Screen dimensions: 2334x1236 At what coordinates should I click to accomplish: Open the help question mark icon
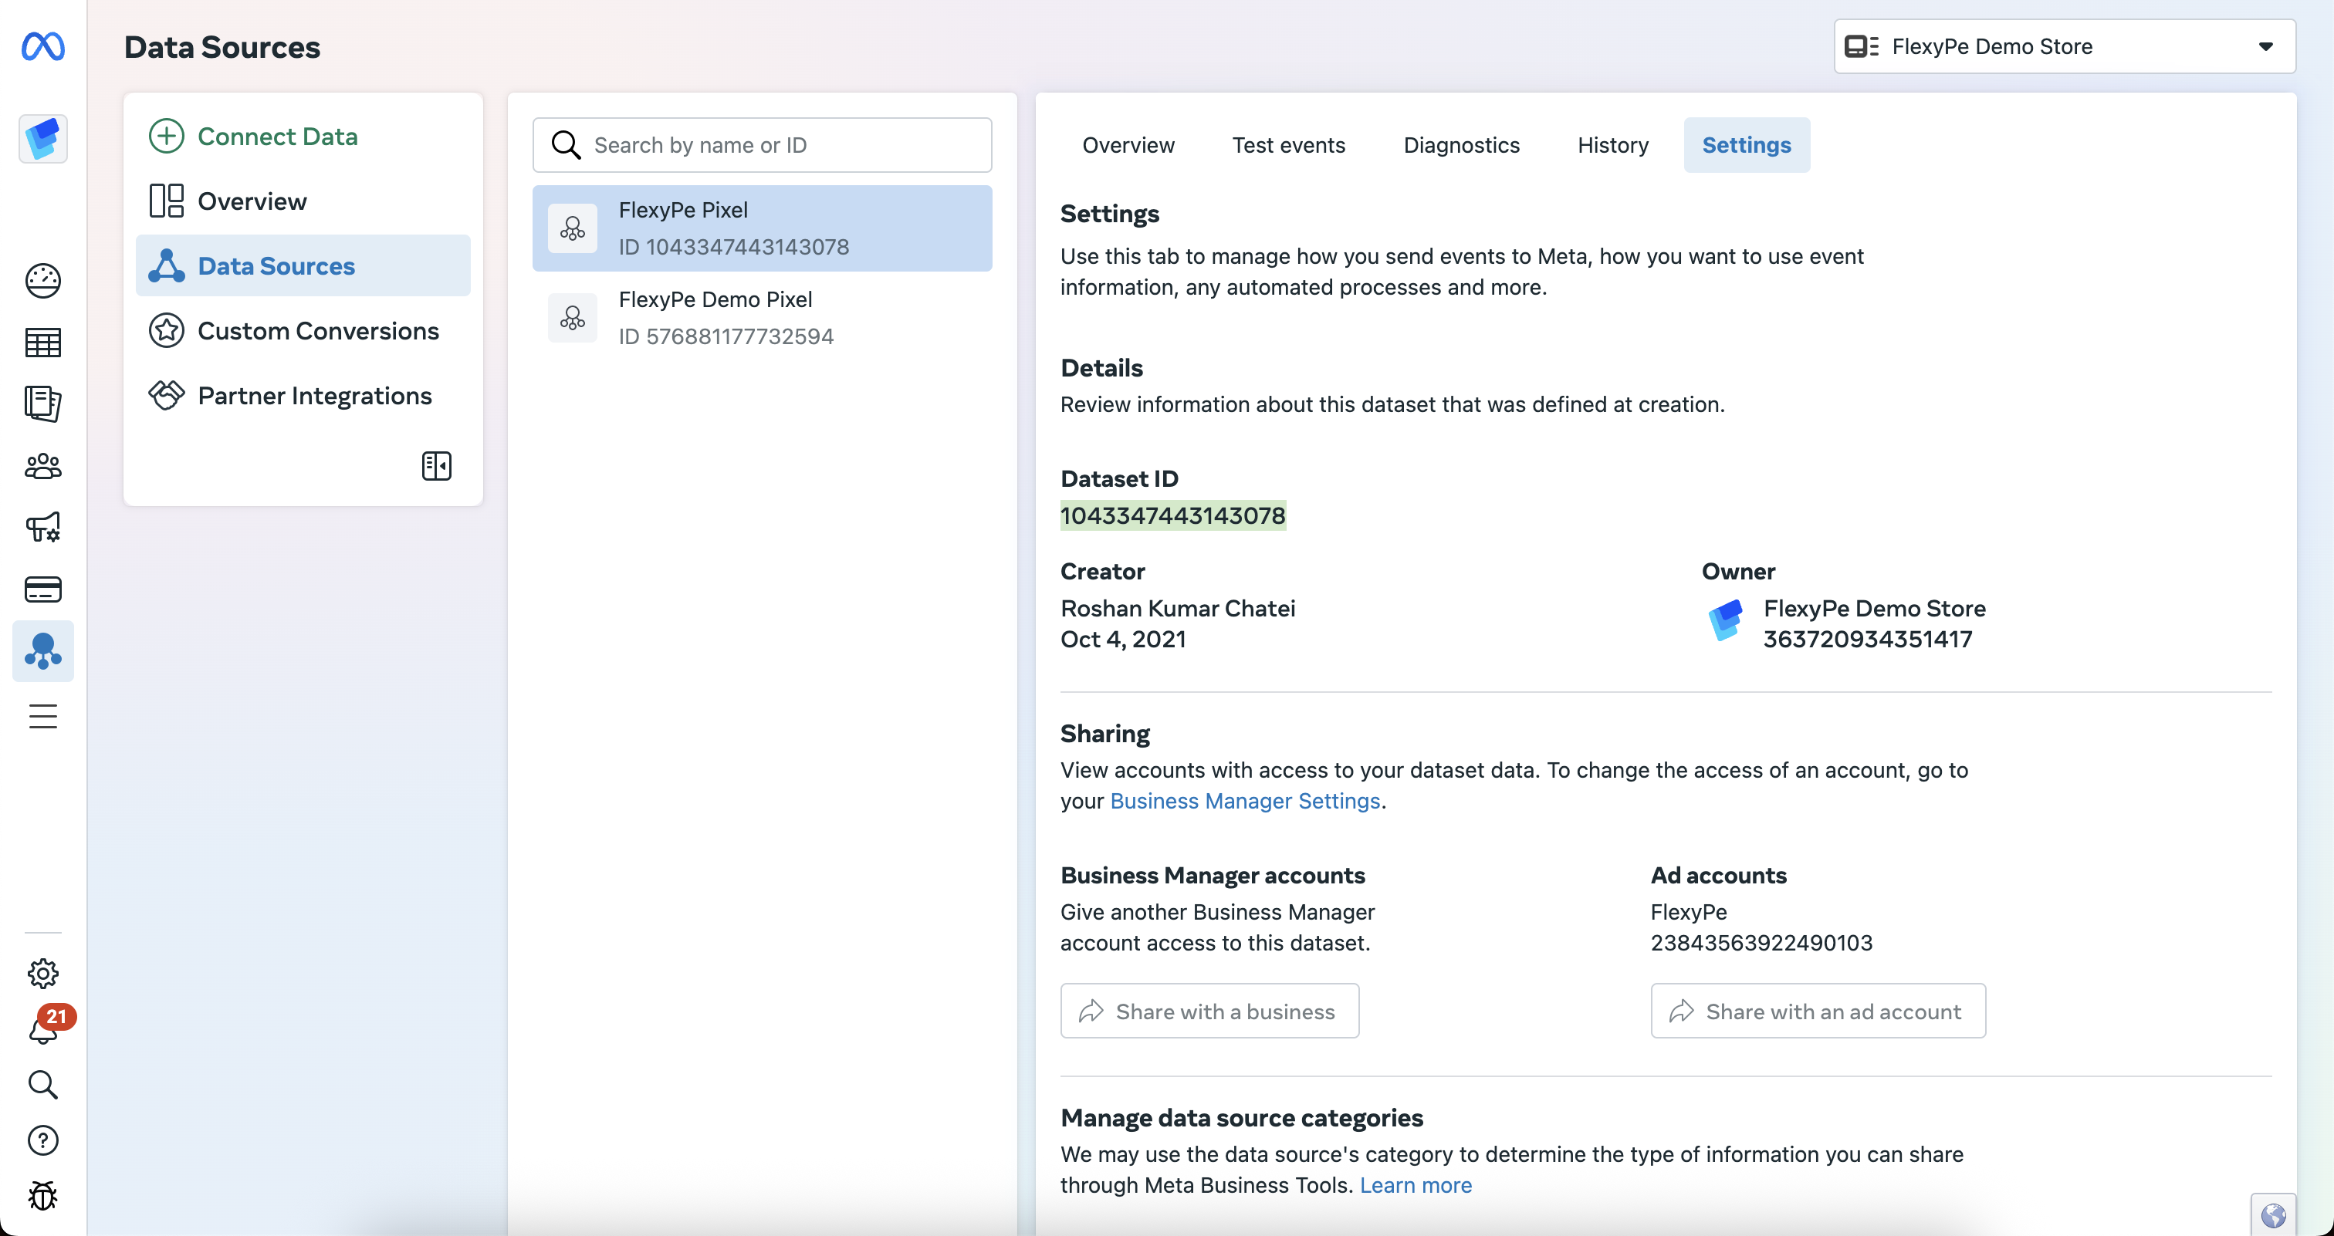(x=42, y=1140)
